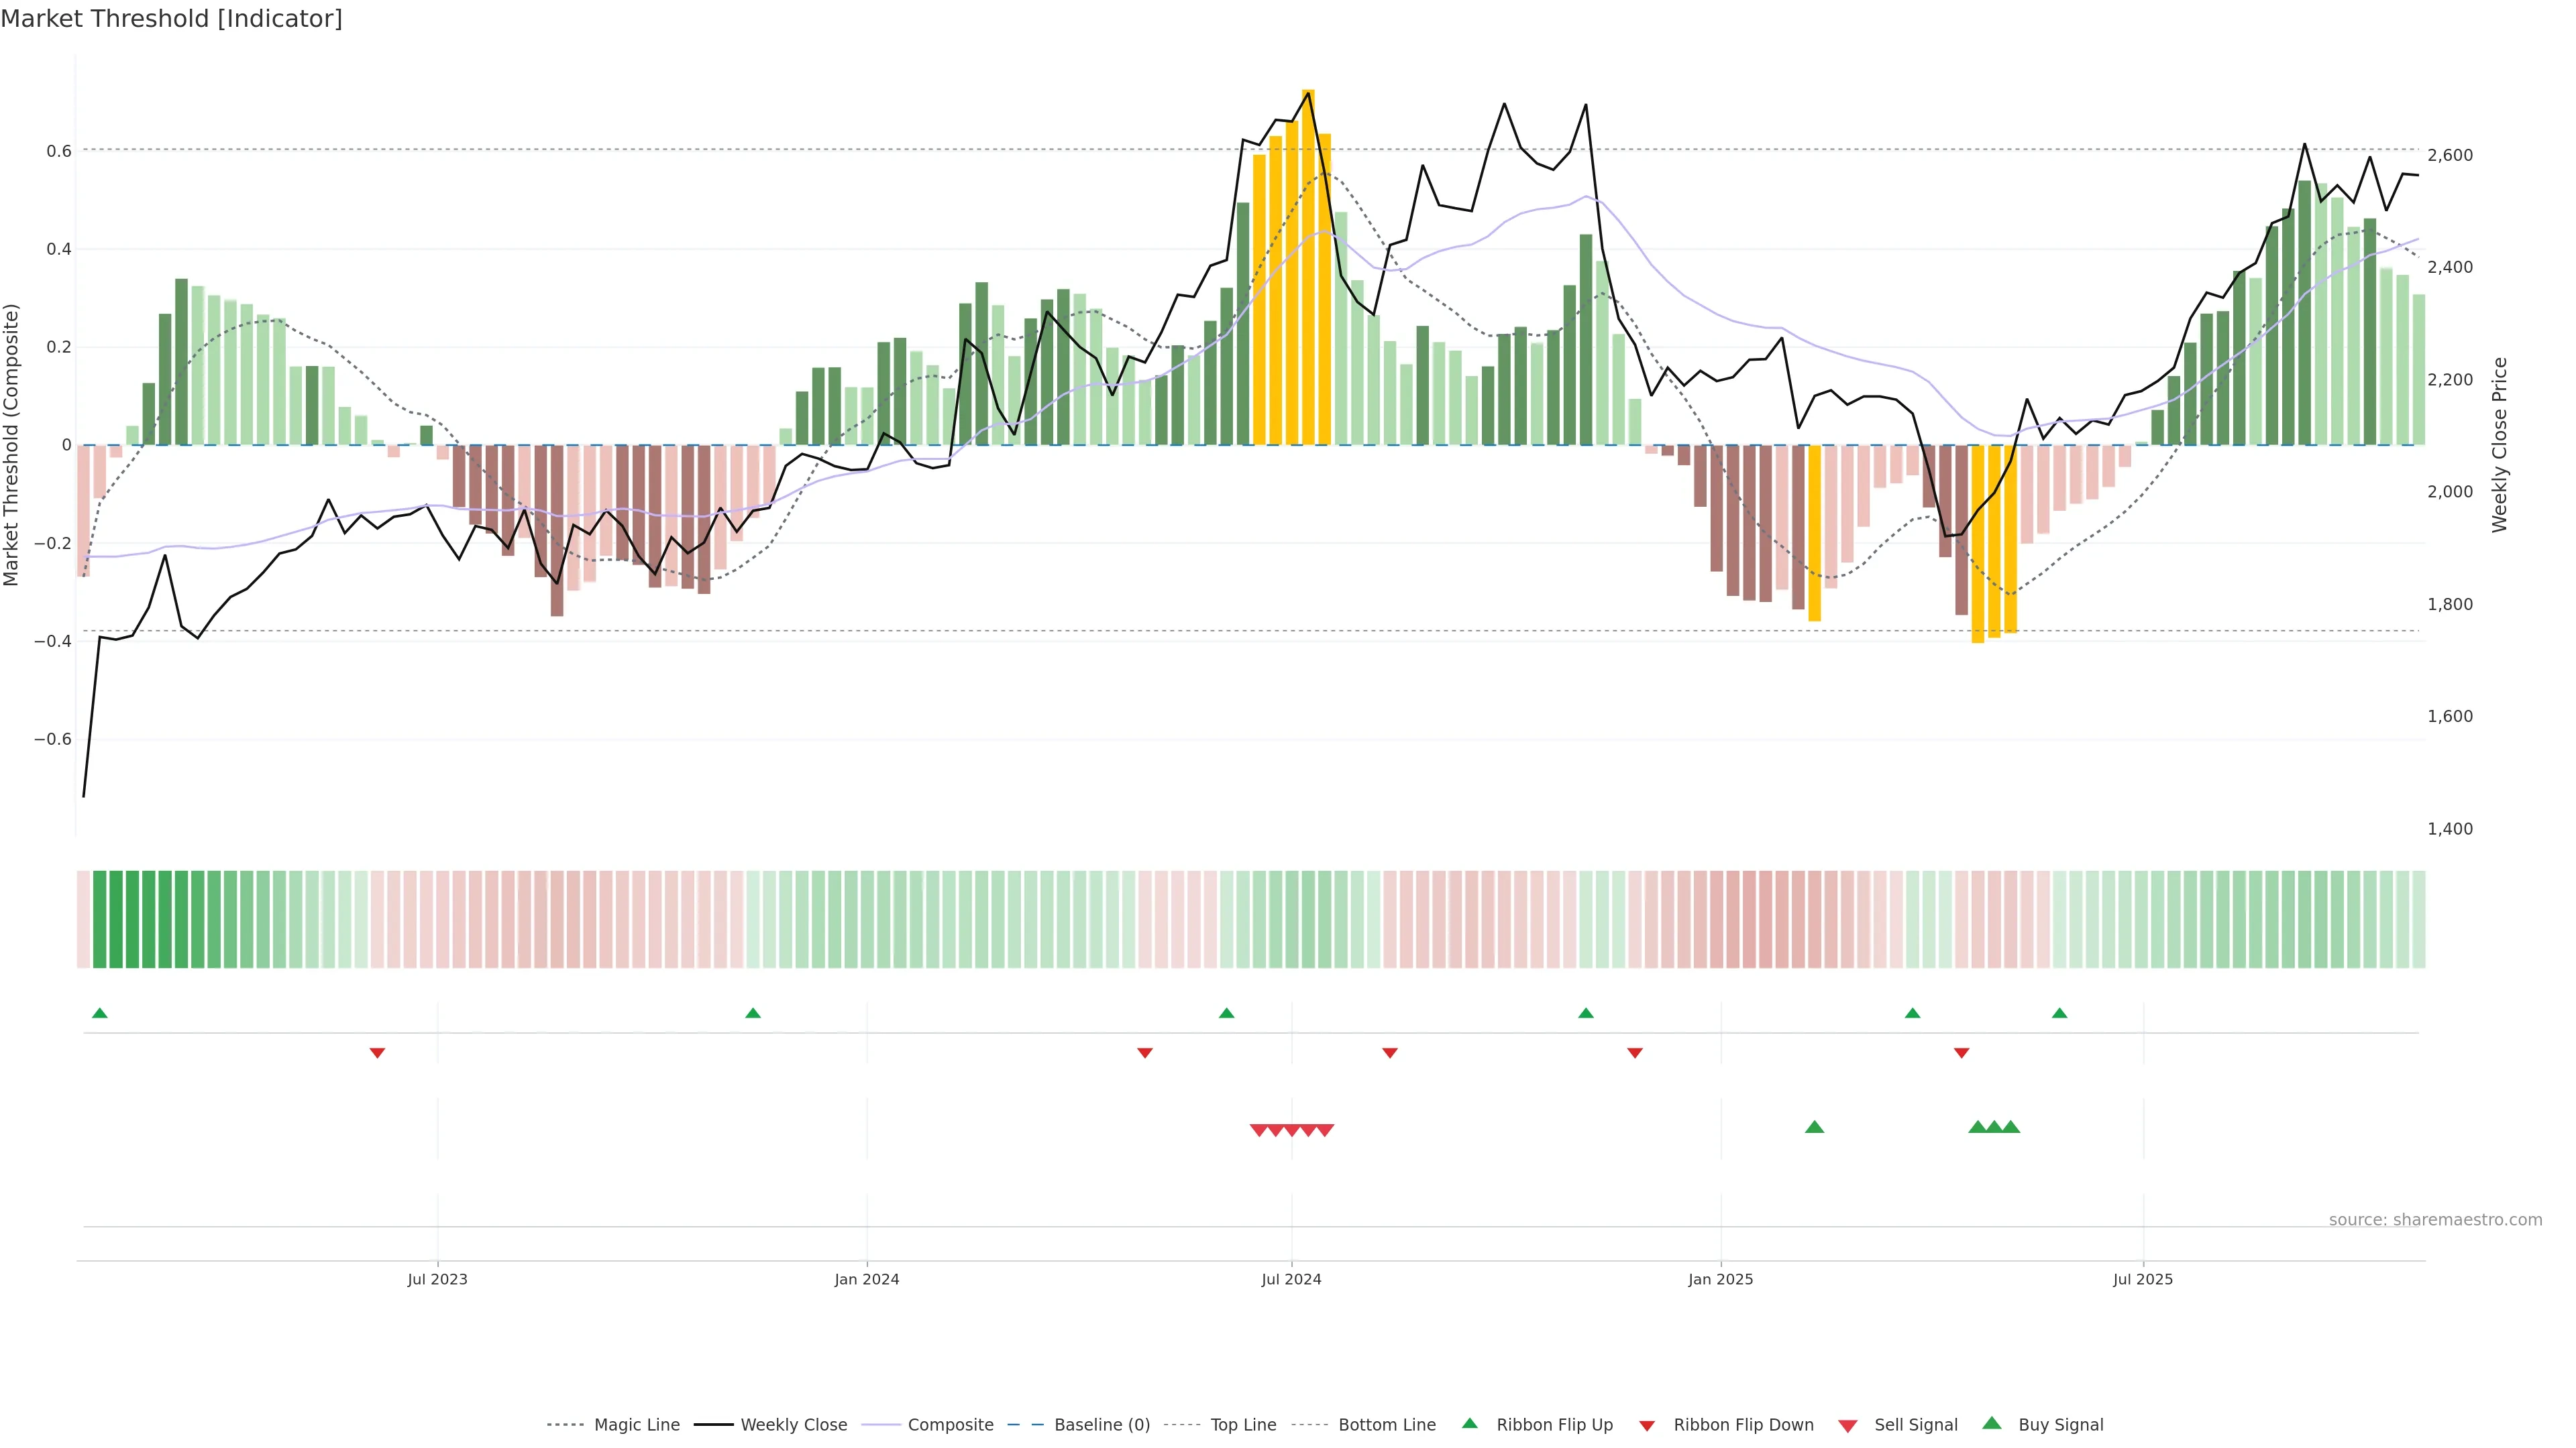Toggle Weekly Close legend entry

click(x=793, y=1425)
